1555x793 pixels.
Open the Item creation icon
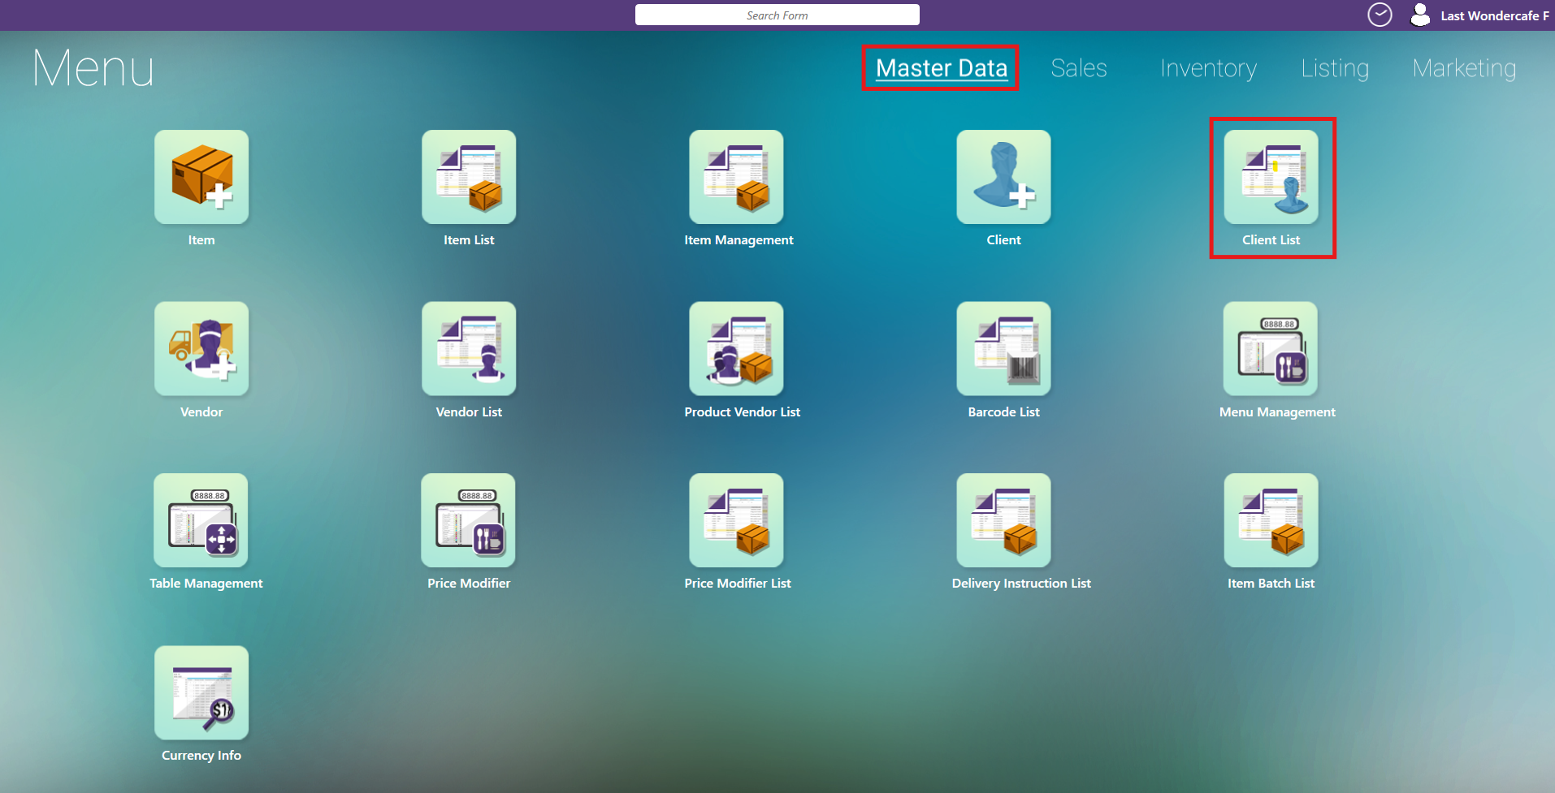click(201, 178)
